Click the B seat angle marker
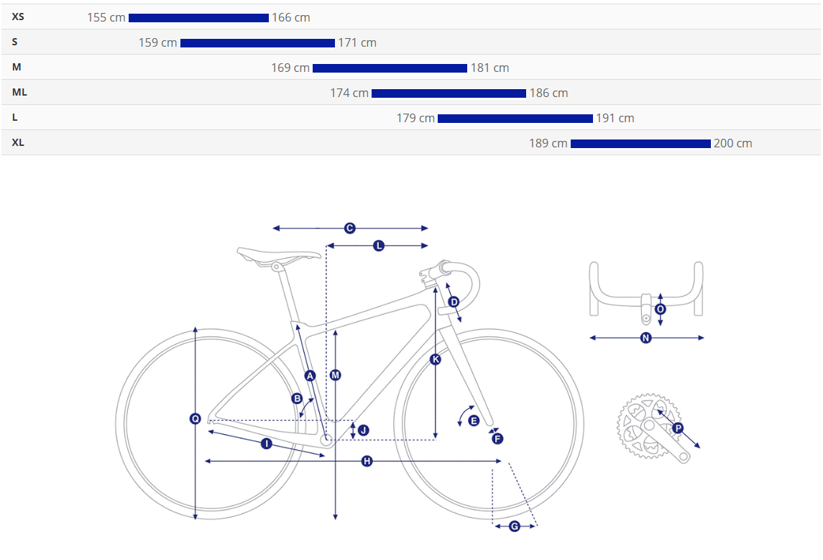The image size is (823, 560). click(297, 398)
